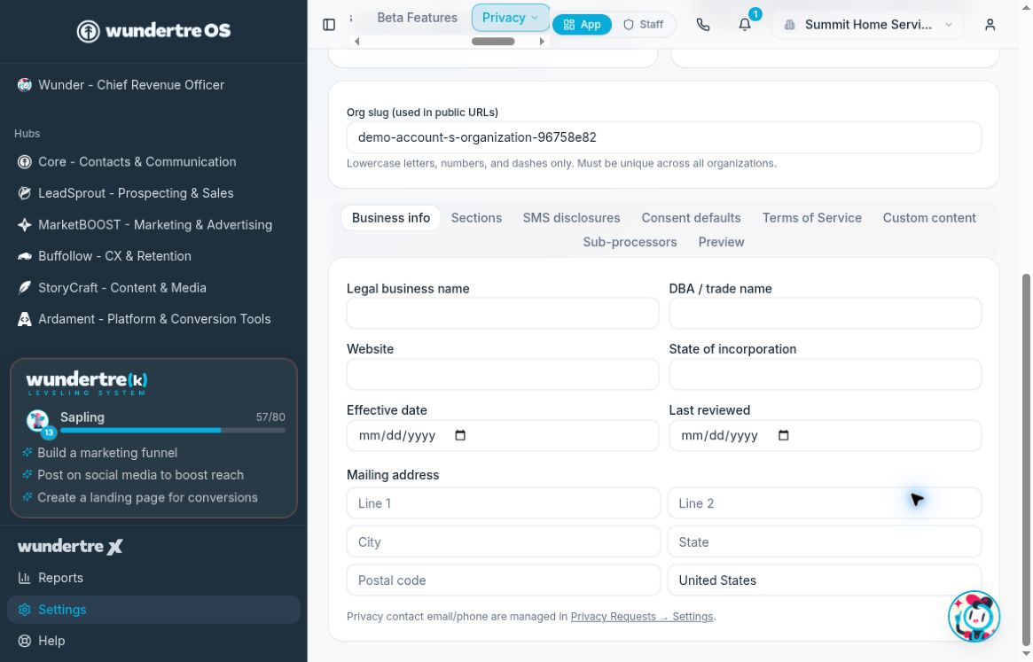Click the Settings gear icon

24,610
